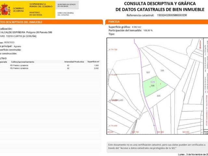Click the 335 label south of green parcel
Image resolution: width=208 pixels, height=156 pixels.
pyautogui.click(x=159, y=96)
